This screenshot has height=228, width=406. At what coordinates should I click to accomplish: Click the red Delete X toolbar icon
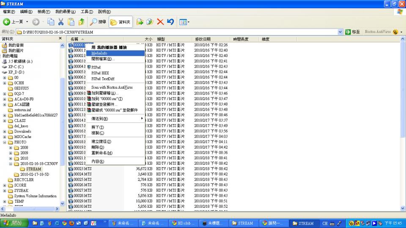[x=160, y=22]
